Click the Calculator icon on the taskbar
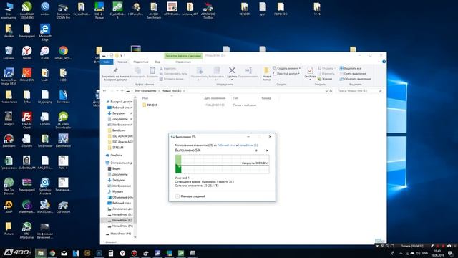Image resolution: width=458 pixels, height=258 pixels. (111, 253)
